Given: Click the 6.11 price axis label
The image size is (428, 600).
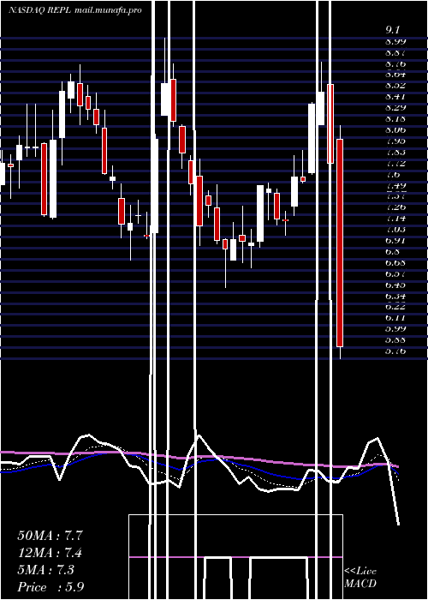Looking at the screenshot, I should [395, 318].
